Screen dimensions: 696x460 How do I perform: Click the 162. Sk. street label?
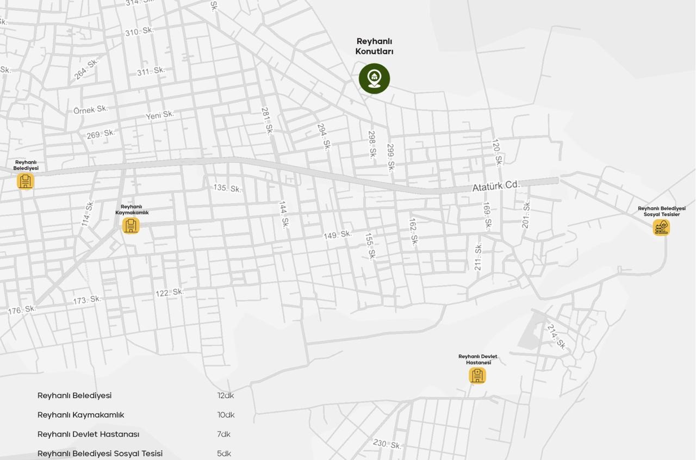point(413,232)
